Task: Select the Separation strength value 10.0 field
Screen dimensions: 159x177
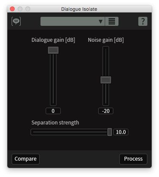Action: click(x=121, y=132)
